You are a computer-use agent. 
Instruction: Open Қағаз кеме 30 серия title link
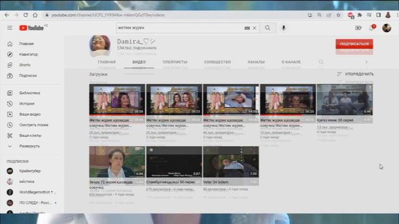[335, 120]
